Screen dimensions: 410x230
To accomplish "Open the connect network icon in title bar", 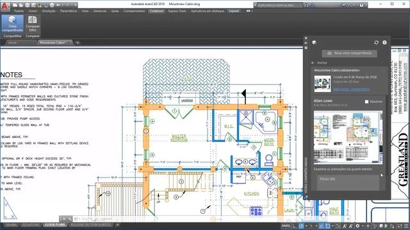I will [350, 5].
